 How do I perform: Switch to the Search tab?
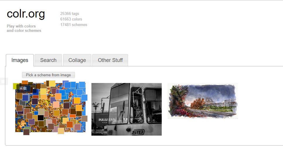48,60
